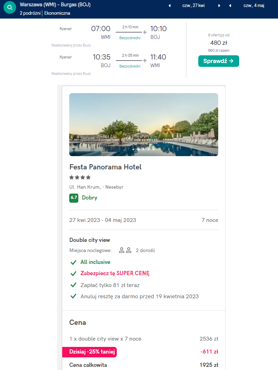Click the All inclusive checkmark icon
Image resolution: width=278 pixels, height=370 pixels.
tap(73, 263)
